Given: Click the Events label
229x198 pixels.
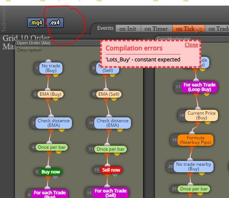Looking at the screenshot, I should point(106,28).
